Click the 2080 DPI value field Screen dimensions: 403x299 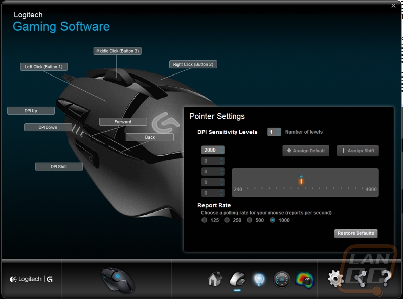pos(213,150)
